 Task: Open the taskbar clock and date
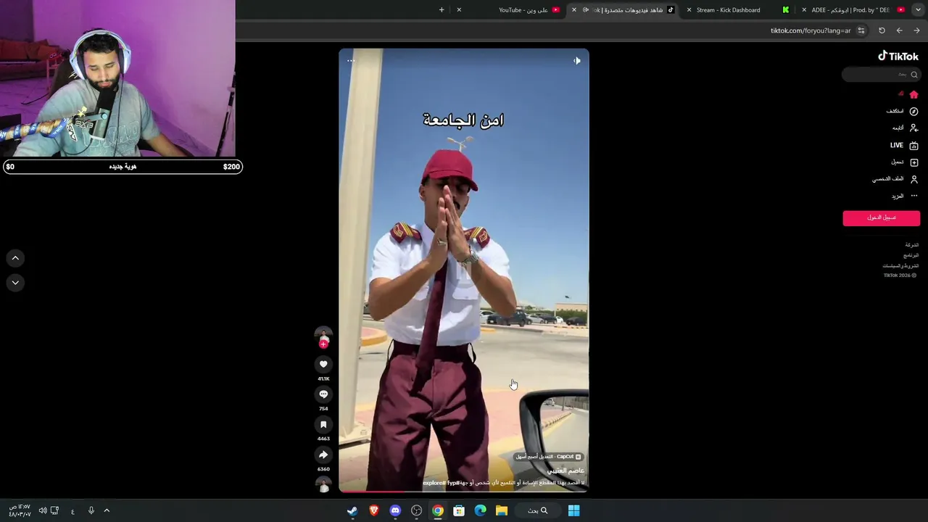(20, 510)
